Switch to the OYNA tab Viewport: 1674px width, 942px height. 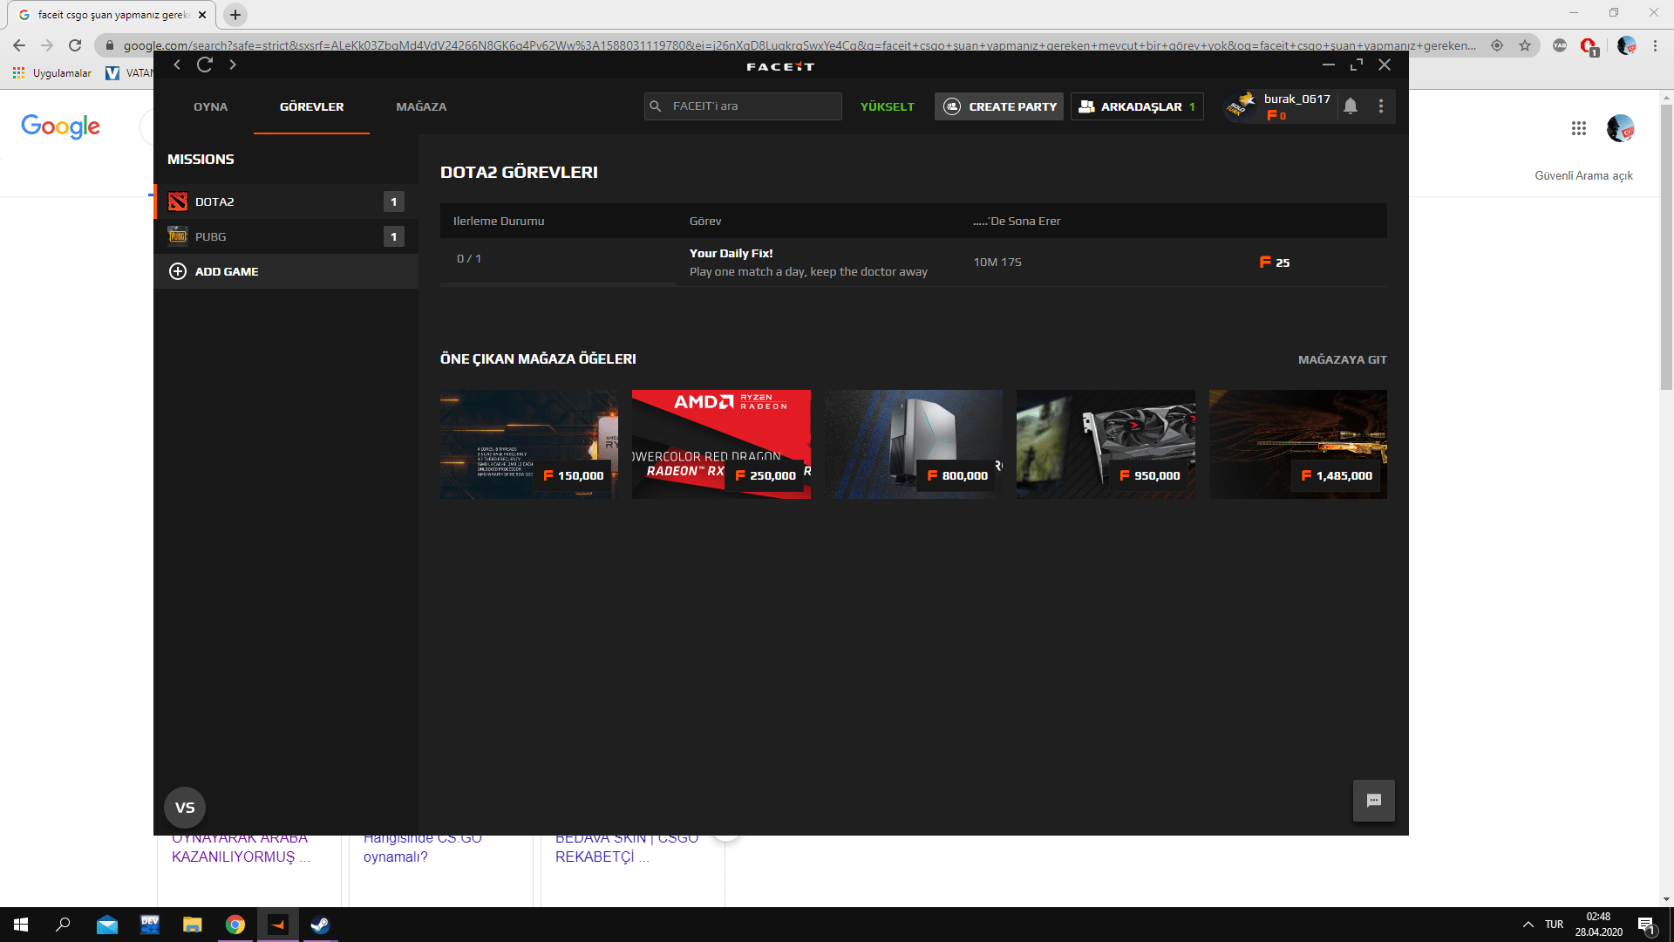(x=210, y=106)
